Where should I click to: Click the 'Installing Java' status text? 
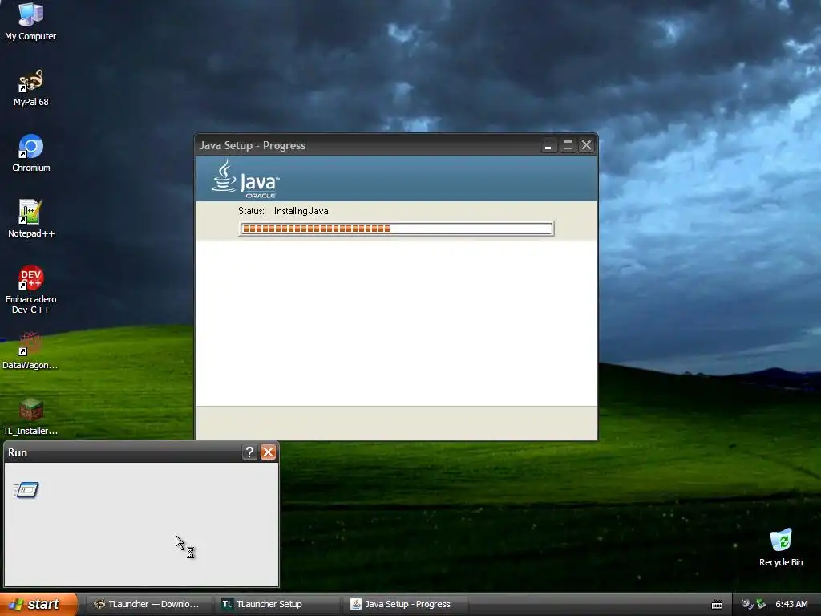[x=301, y=211]
